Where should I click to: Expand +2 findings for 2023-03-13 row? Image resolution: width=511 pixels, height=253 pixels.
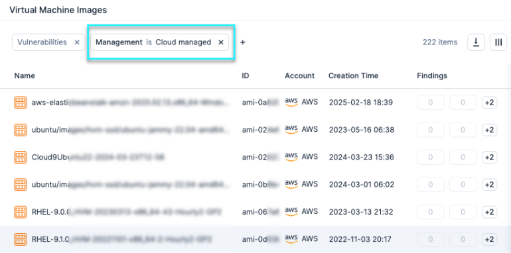[490, 212]
